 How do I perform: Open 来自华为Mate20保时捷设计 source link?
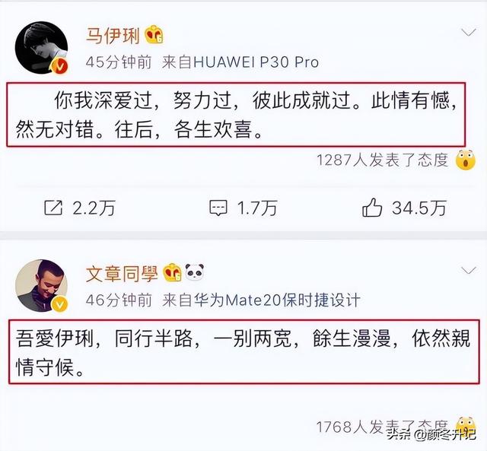tap(261, 300)
